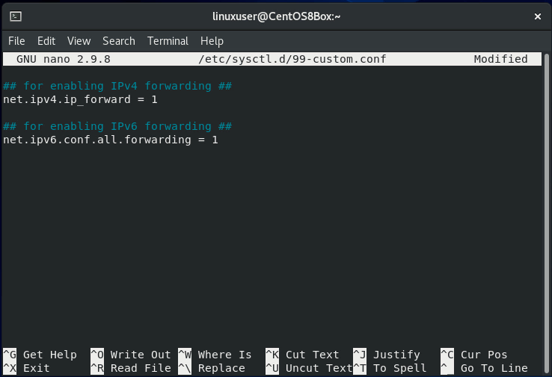Click the IPv4 forwarding comment line
This screenshot has width=552, height=377.
pyautogui.click(x=117, y=86)
